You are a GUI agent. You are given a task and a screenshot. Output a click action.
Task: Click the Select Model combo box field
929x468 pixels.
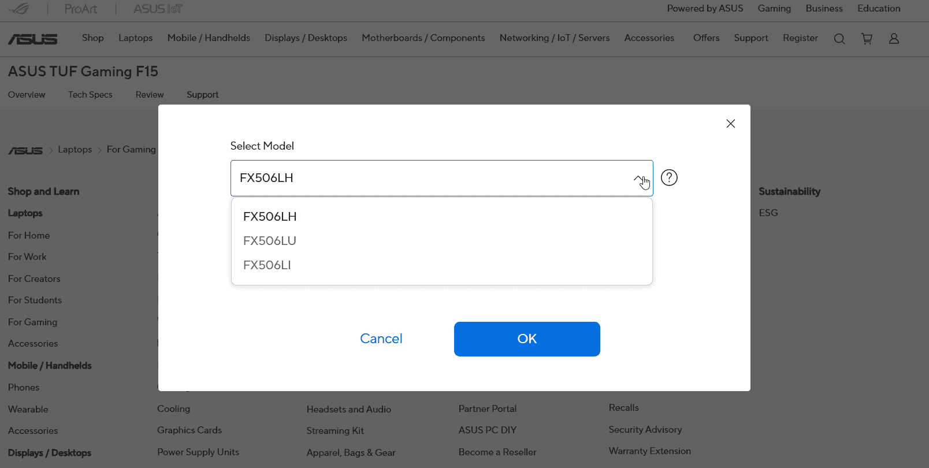click(442, 178)
